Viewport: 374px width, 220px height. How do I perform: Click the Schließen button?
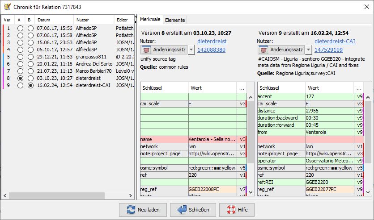[193, 210]
